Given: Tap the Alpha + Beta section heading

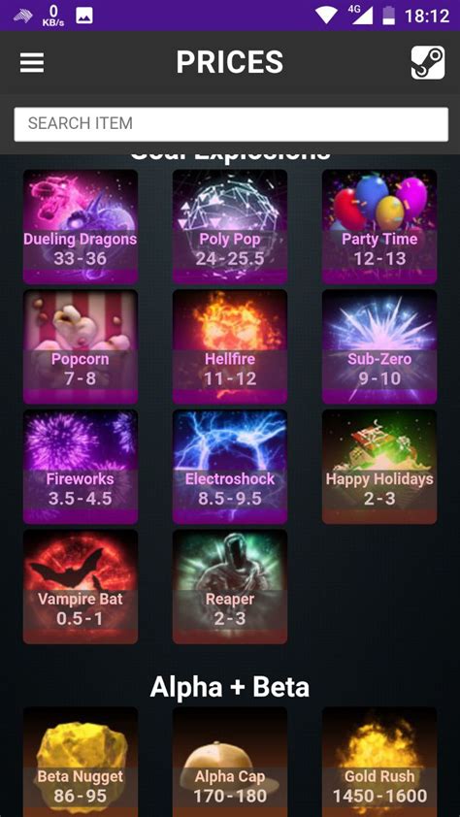Looking at the screenshot, I should pos(230,687).
